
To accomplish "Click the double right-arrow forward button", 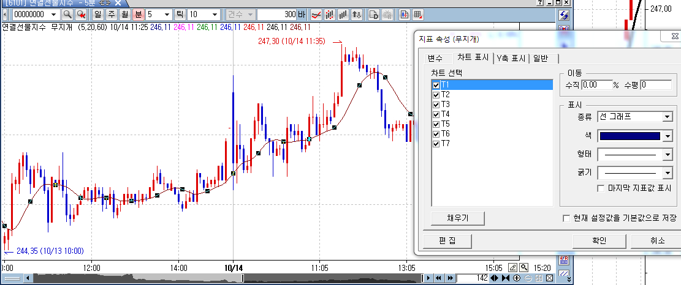I will coord(450,278).
